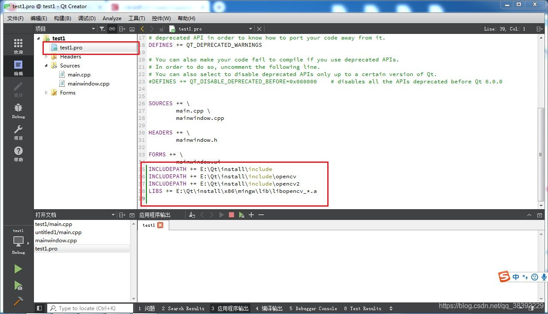Close the output pane
The width and height of the screenshot is (548, 314).
tap(539, 215)
